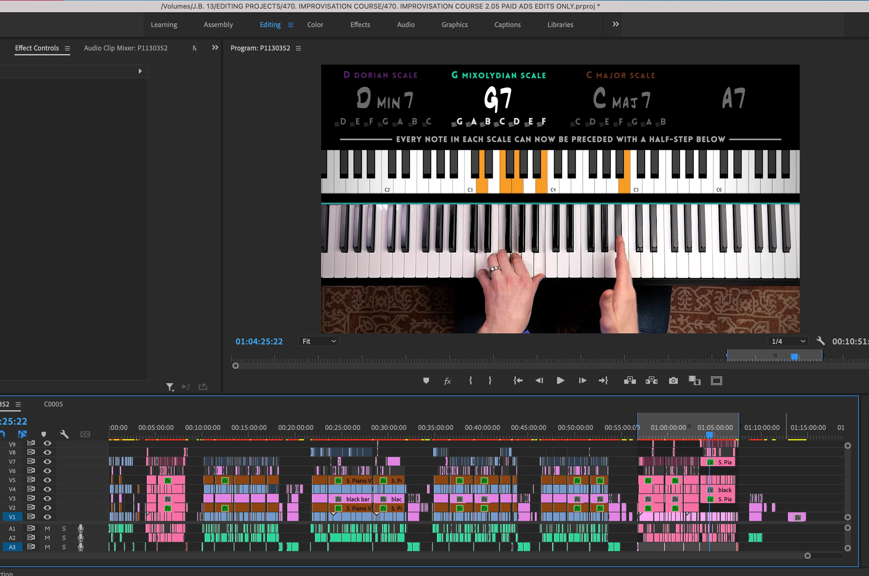This screenshot has height=576, width=869.
Task: Click the Export Frame camera icon
Action: point(673,381)
